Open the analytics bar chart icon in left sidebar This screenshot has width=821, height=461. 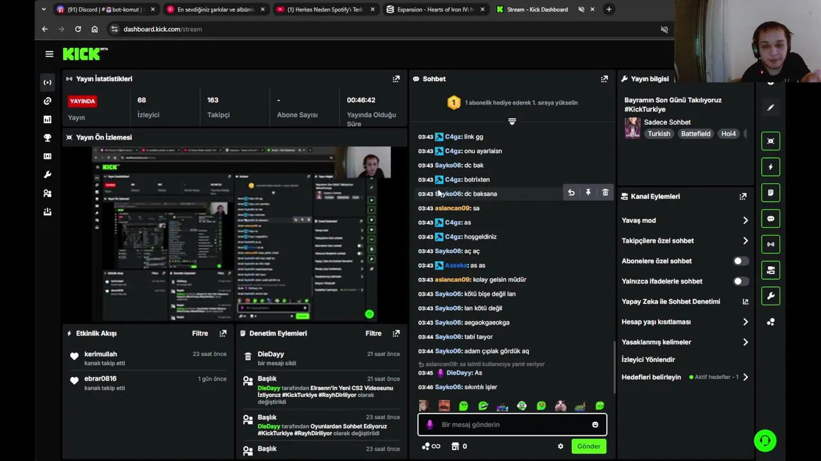(47, 120)
